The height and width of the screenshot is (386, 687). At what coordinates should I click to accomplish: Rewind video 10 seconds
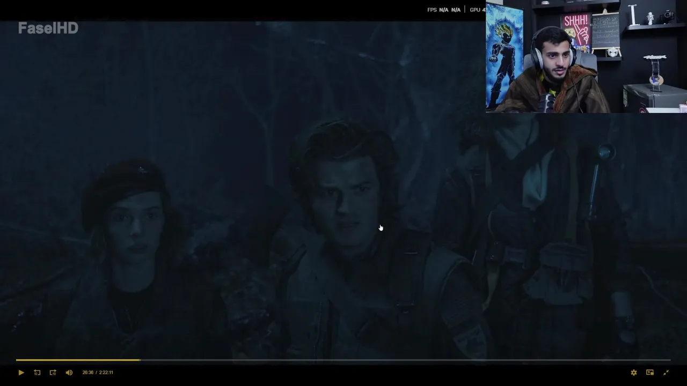click(x=37, y=373)
